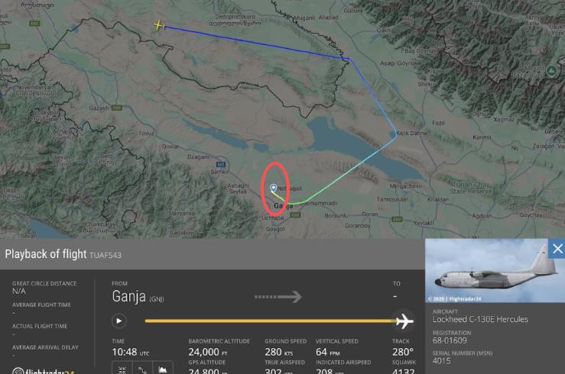Click the Ganja airport pin marker

(x=274, y=188)
